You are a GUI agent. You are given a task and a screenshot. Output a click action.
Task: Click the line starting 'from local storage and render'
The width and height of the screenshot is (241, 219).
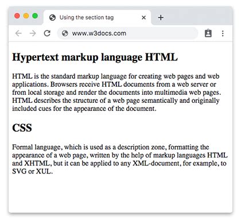[116, 93]
